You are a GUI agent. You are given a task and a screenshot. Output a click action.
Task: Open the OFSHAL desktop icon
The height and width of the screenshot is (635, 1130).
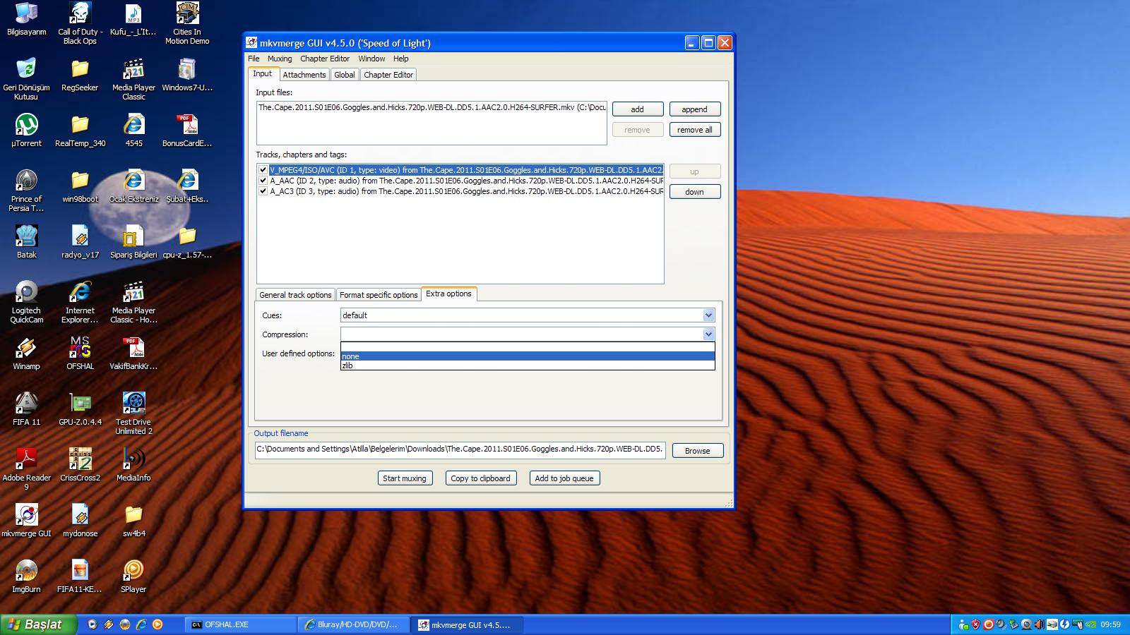(80, 353)
